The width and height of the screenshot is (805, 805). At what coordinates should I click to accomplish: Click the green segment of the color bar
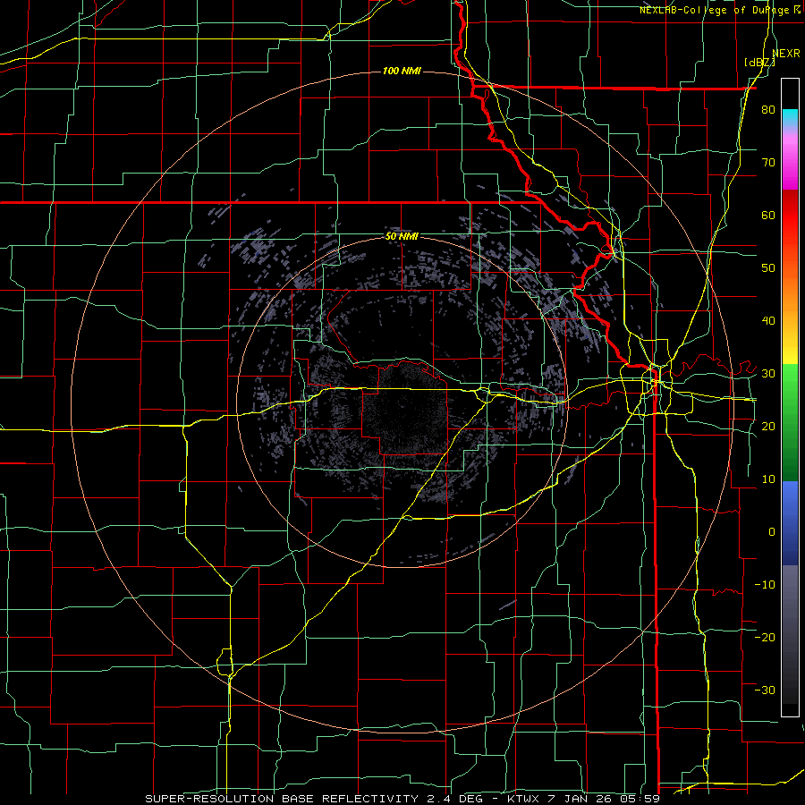pyautogui.click(x=790, y=422)
